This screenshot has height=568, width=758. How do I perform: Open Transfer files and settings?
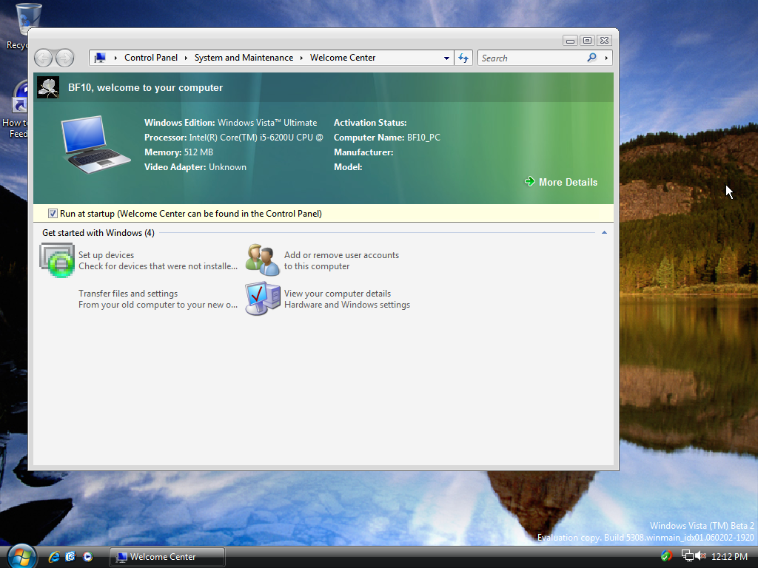(128, 294)
